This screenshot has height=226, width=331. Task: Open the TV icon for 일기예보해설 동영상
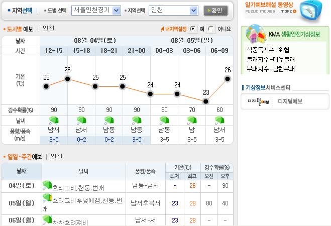point(311,11)
